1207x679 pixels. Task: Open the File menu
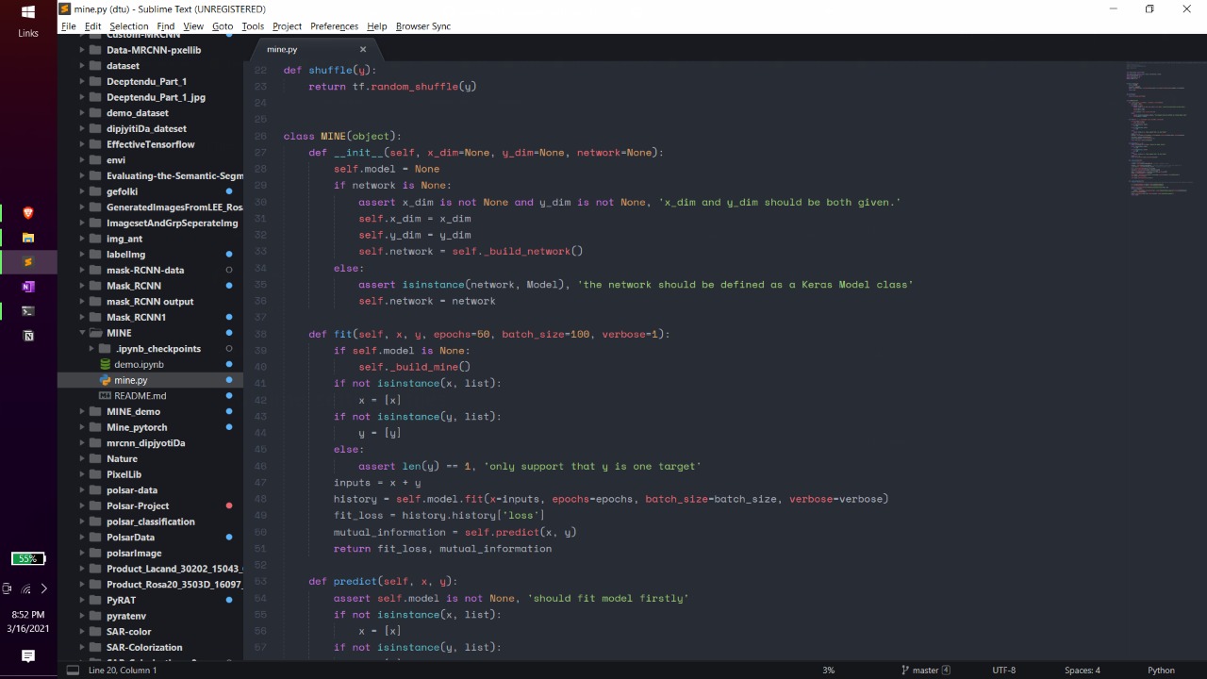click(69, 26)
